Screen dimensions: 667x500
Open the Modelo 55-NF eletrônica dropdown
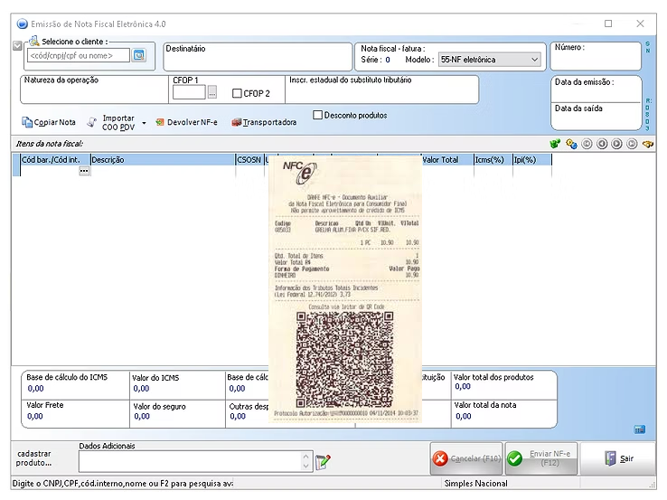(x=489, y=60)
